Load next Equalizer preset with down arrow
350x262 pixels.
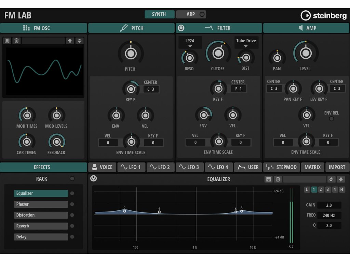[341, 179]
